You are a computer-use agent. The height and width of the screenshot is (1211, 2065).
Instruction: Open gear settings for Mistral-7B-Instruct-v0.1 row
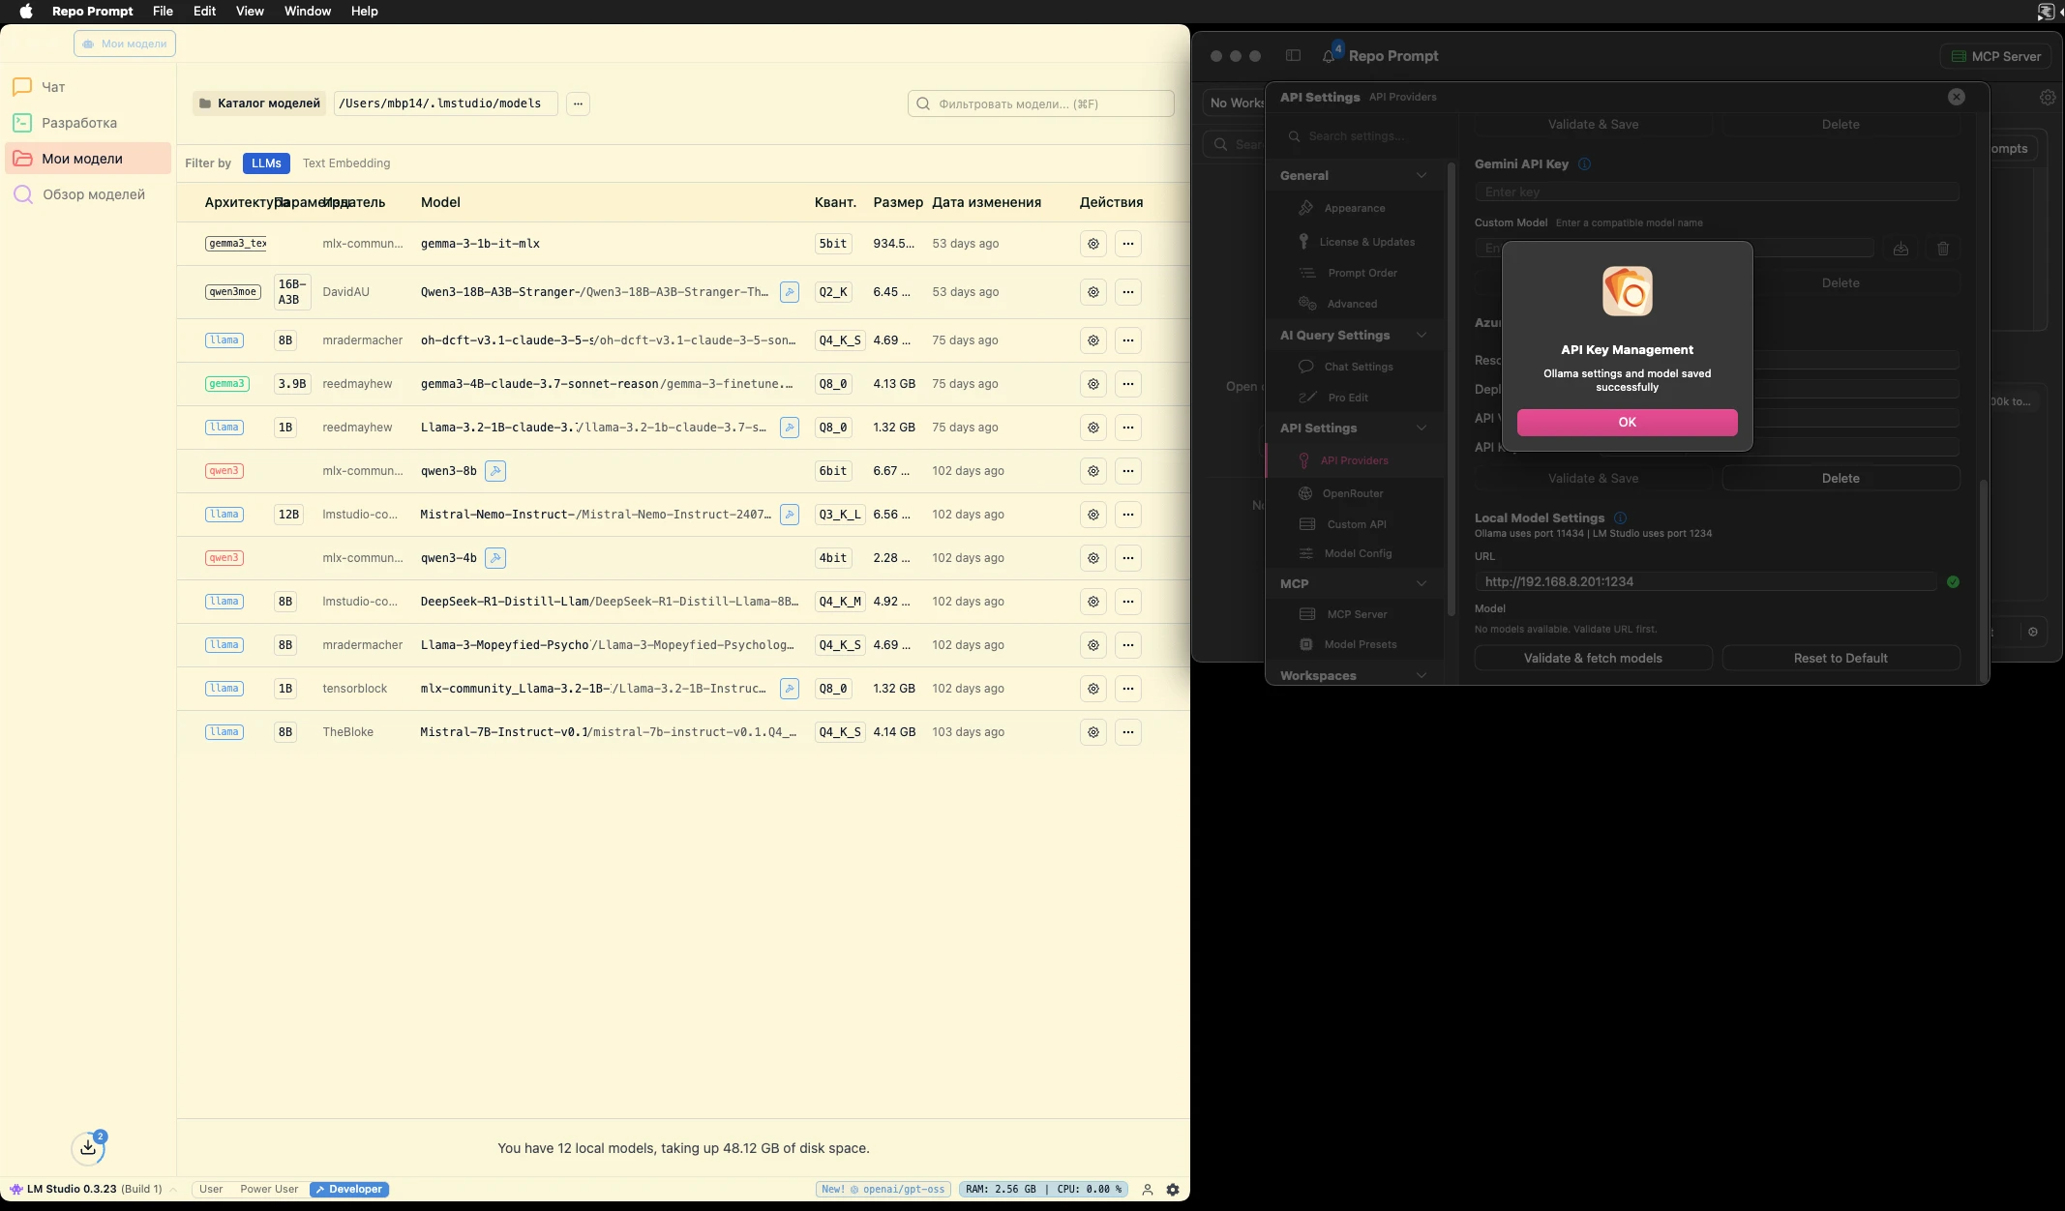(x=1093, y=732)
